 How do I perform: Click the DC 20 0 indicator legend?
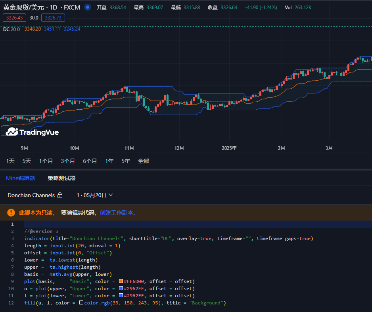click(11, 29)
